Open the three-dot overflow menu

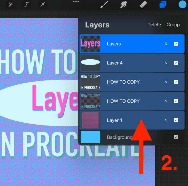click(x=76, y=2)
